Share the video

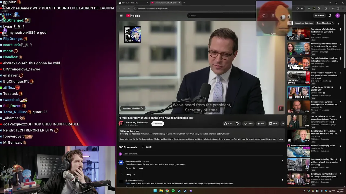click(x=248, y=124)
